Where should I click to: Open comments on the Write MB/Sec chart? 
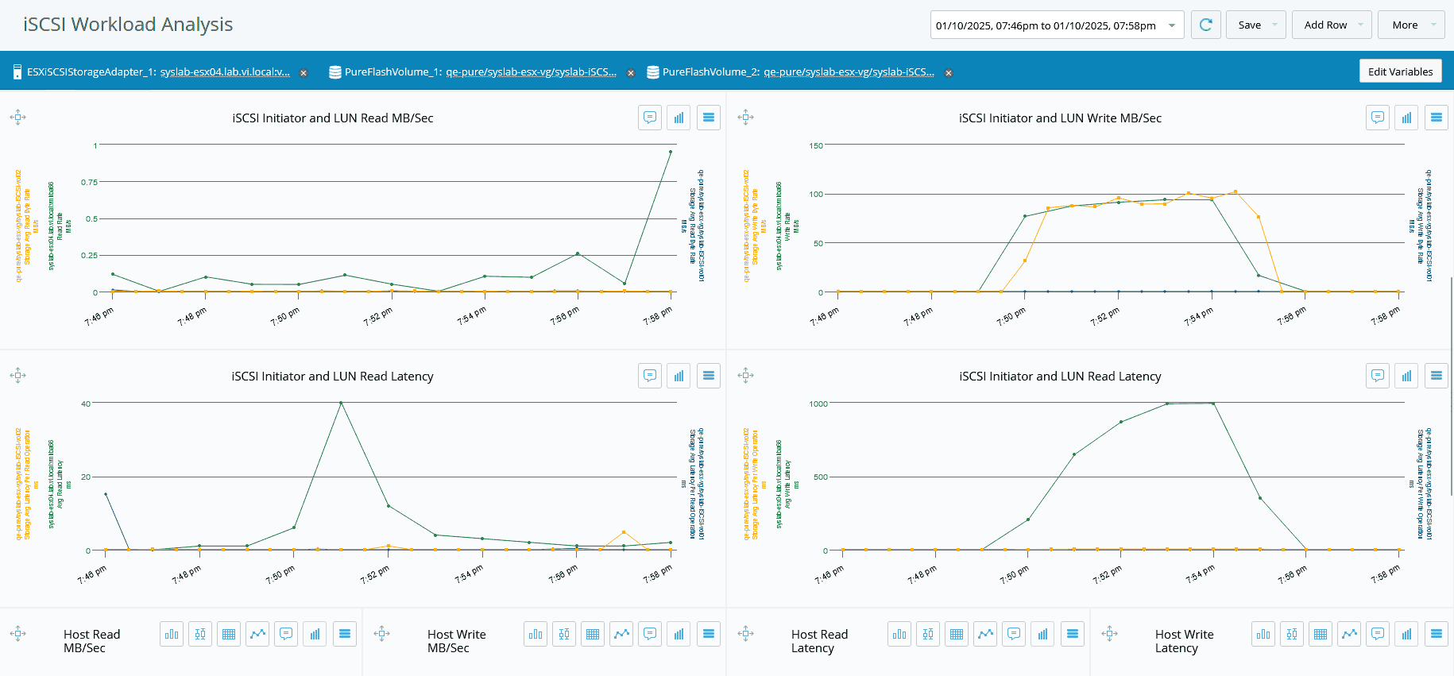coord(1378,118)
